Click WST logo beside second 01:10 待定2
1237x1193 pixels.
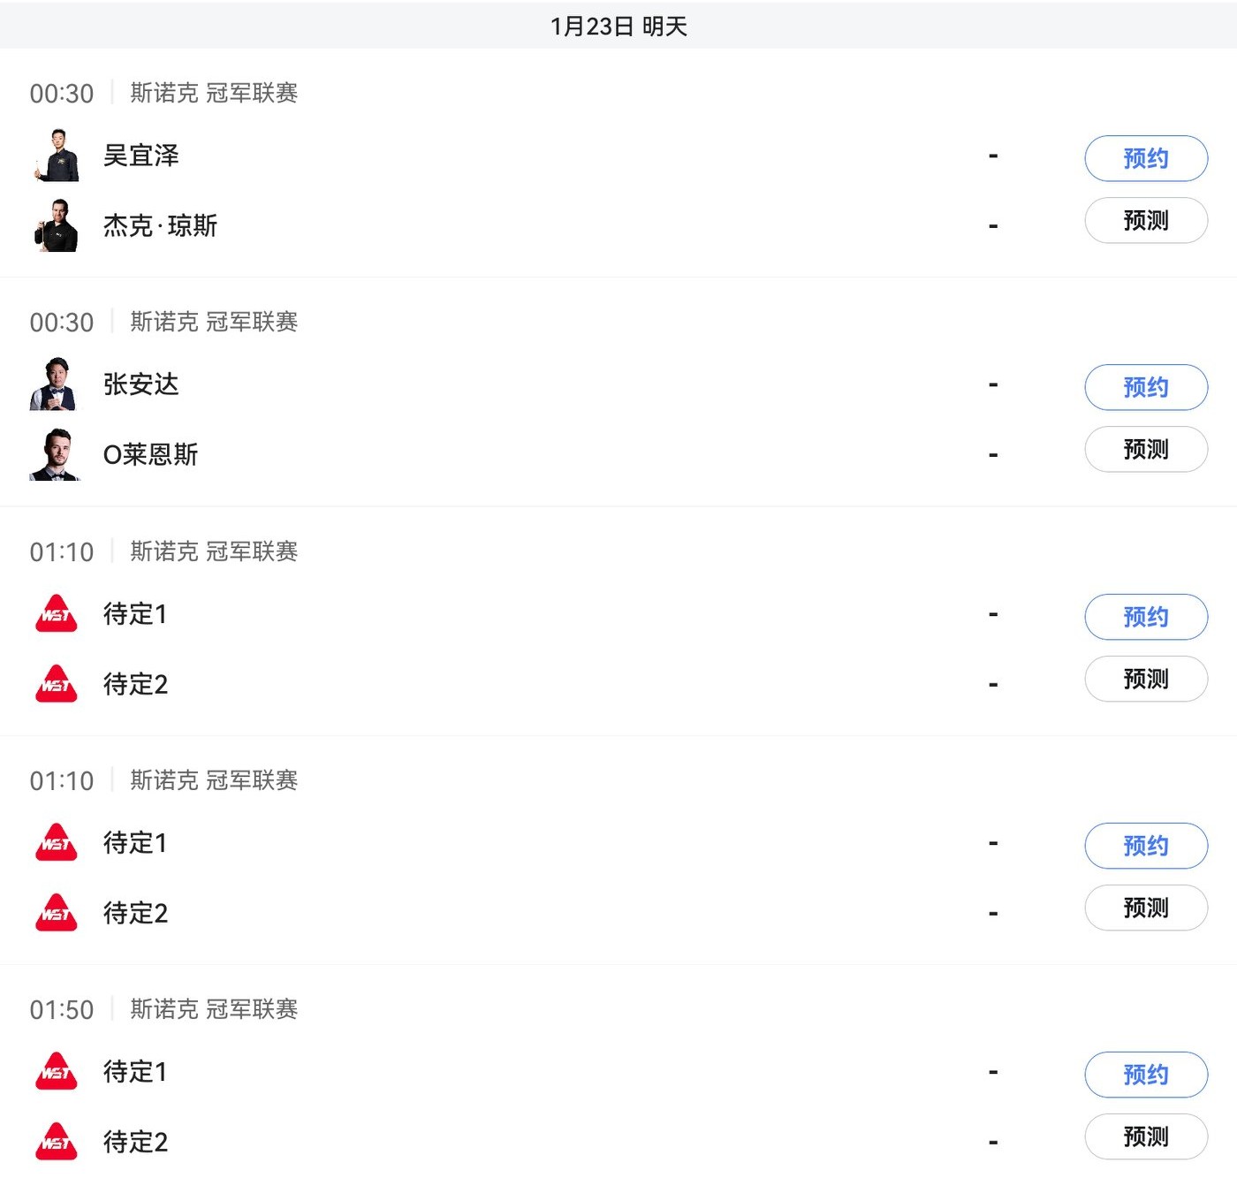[x=57, y=913]
